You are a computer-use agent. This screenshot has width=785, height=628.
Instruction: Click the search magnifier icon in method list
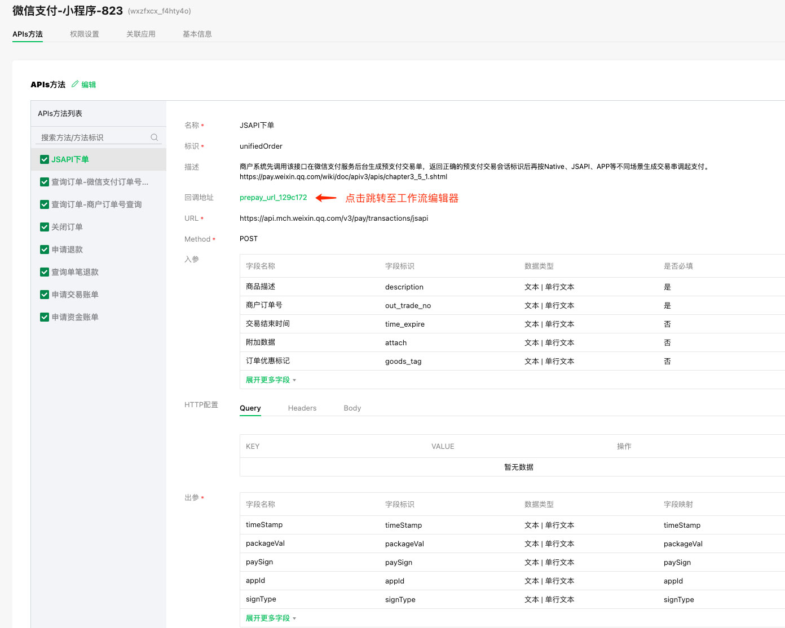click(x=155, y=137)
